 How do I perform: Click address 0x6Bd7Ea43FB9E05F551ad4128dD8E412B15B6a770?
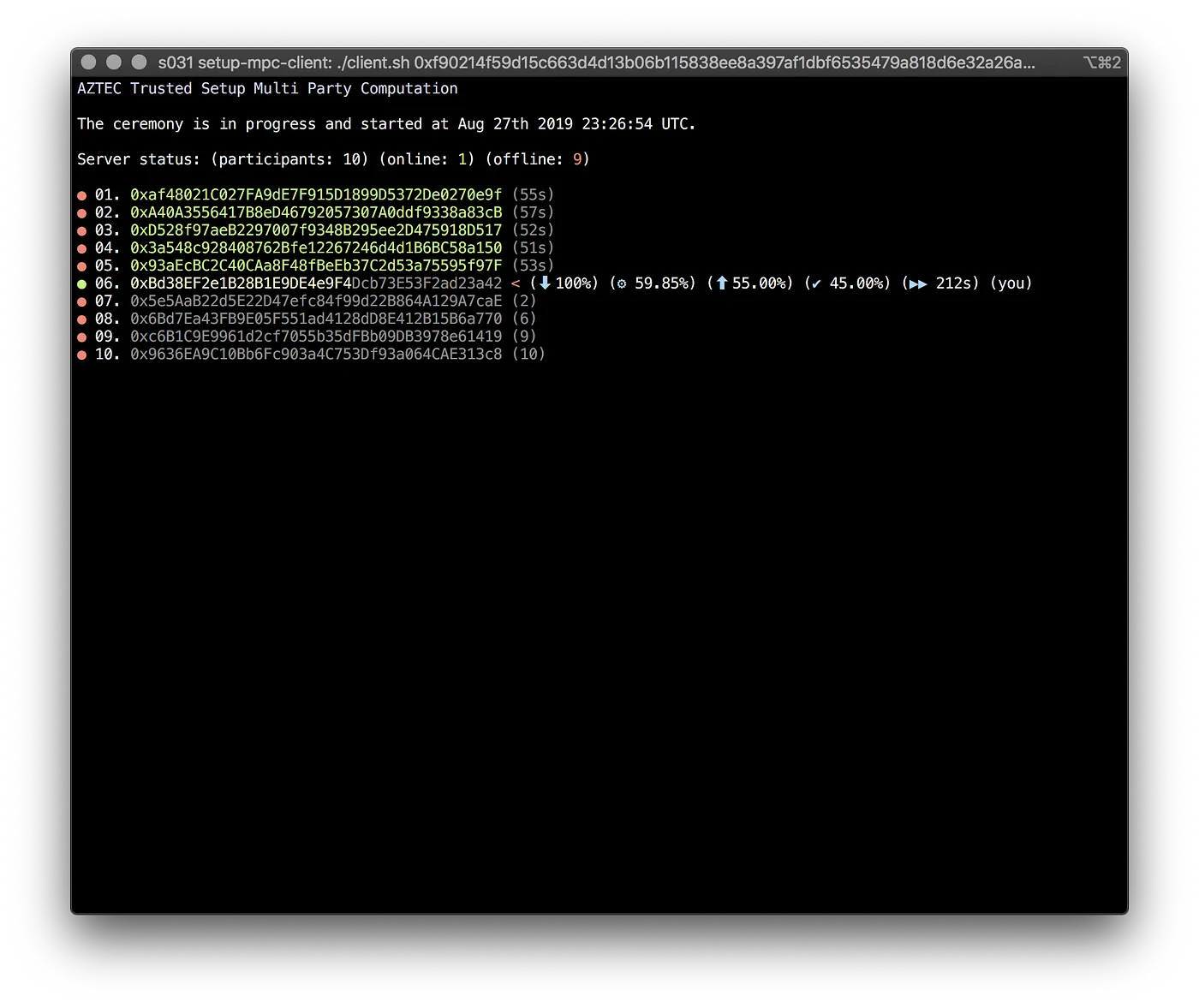[316, 319]
